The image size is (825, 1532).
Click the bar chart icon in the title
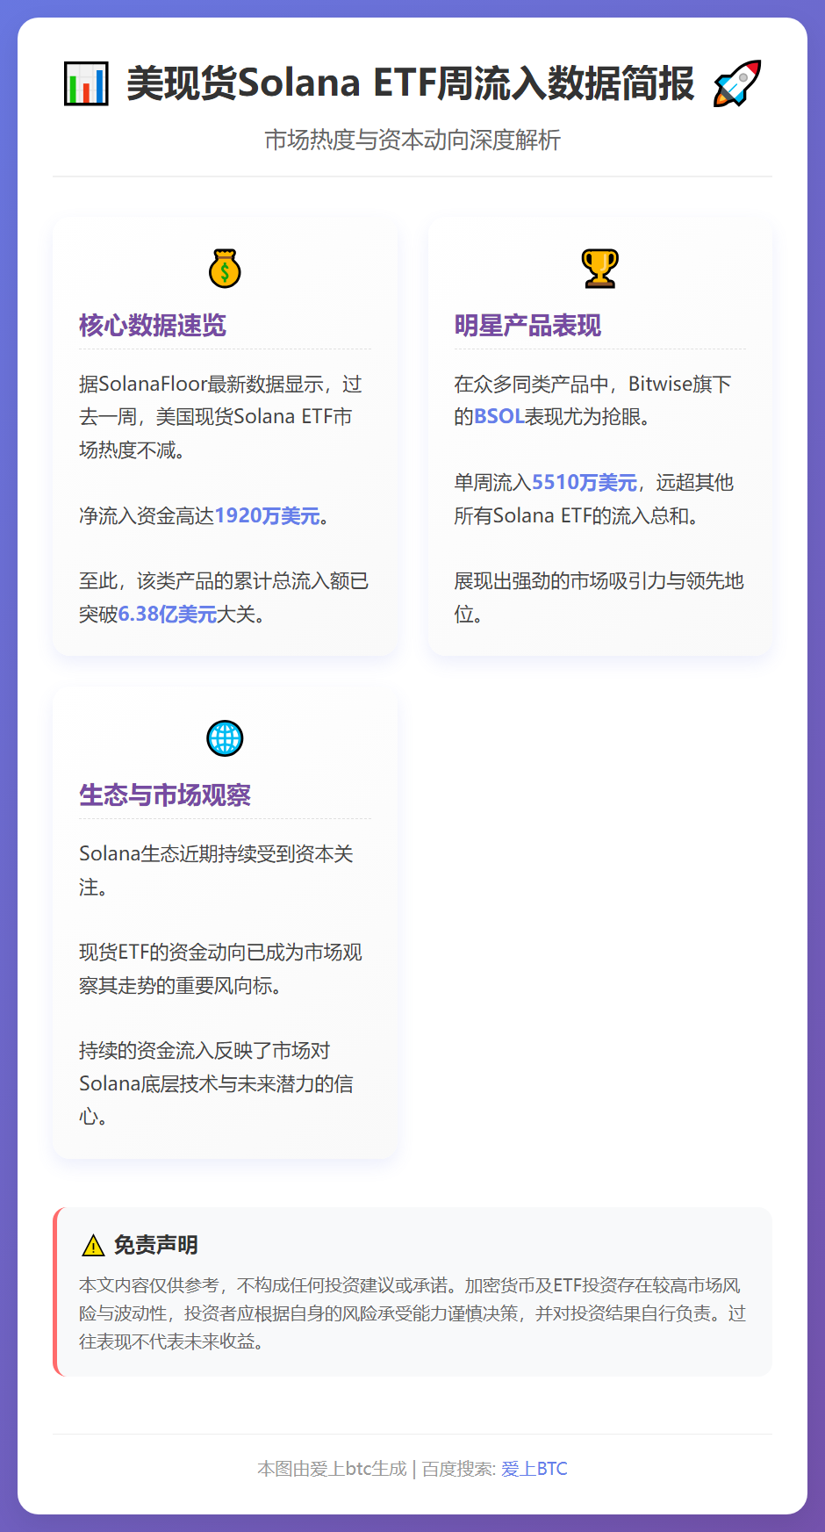click(x=86, y=83)
